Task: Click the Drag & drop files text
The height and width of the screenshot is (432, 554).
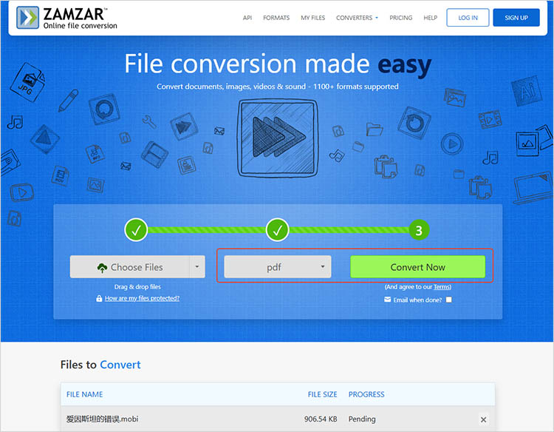Action: pos(137,287)
